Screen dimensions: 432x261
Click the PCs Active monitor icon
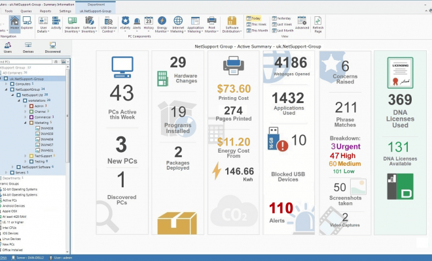click(122, 67)
